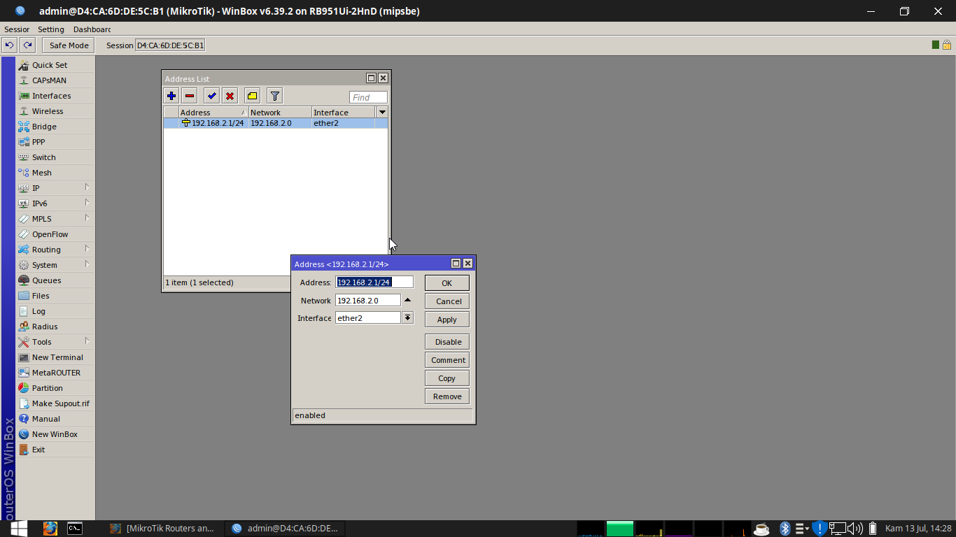The width and height of the screenshot is (956, 537).
Task: Launch New WinBox
Action: click(x=55, y=434)
